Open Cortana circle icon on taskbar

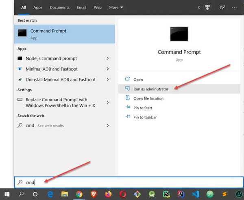coord(35,194)
